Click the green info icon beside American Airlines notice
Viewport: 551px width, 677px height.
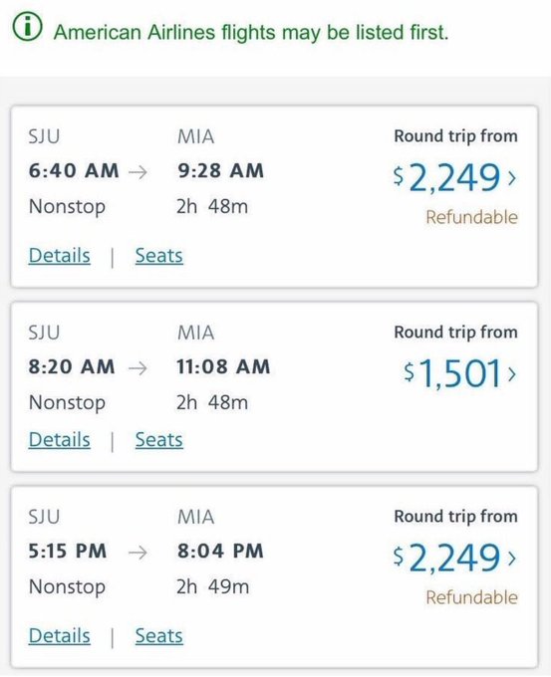[27, 27]
